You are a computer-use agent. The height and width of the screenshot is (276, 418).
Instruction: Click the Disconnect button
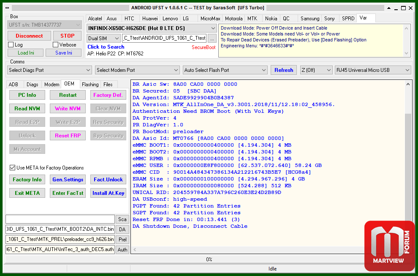(29, 36)
